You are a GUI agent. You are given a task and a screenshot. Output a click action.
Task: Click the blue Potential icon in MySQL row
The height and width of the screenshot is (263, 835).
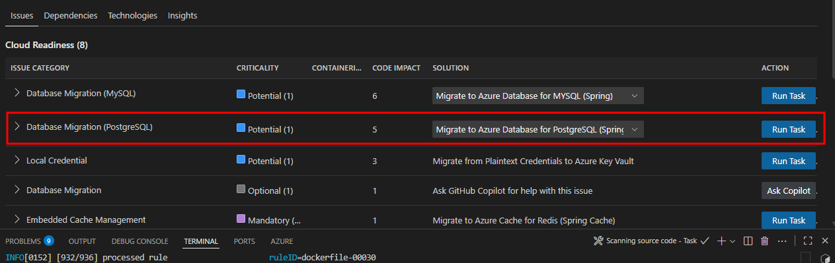(x=241, y=94)
